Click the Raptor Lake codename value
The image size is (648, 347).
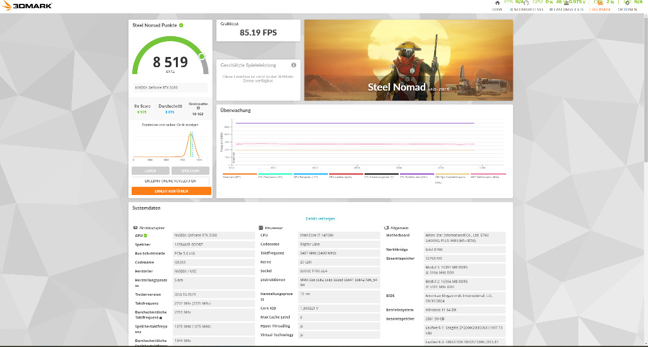(x=339, y=244)
